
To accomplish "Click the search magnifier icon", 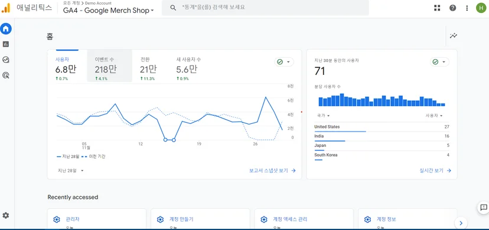I will pyautogui.click(x=173, y=8).
